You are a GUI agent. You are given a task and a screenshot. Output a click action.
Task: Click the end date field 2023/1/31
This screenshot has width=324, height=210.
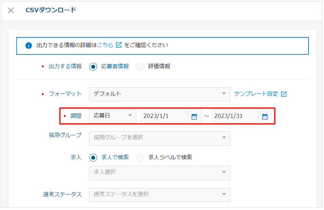point(235,116)
